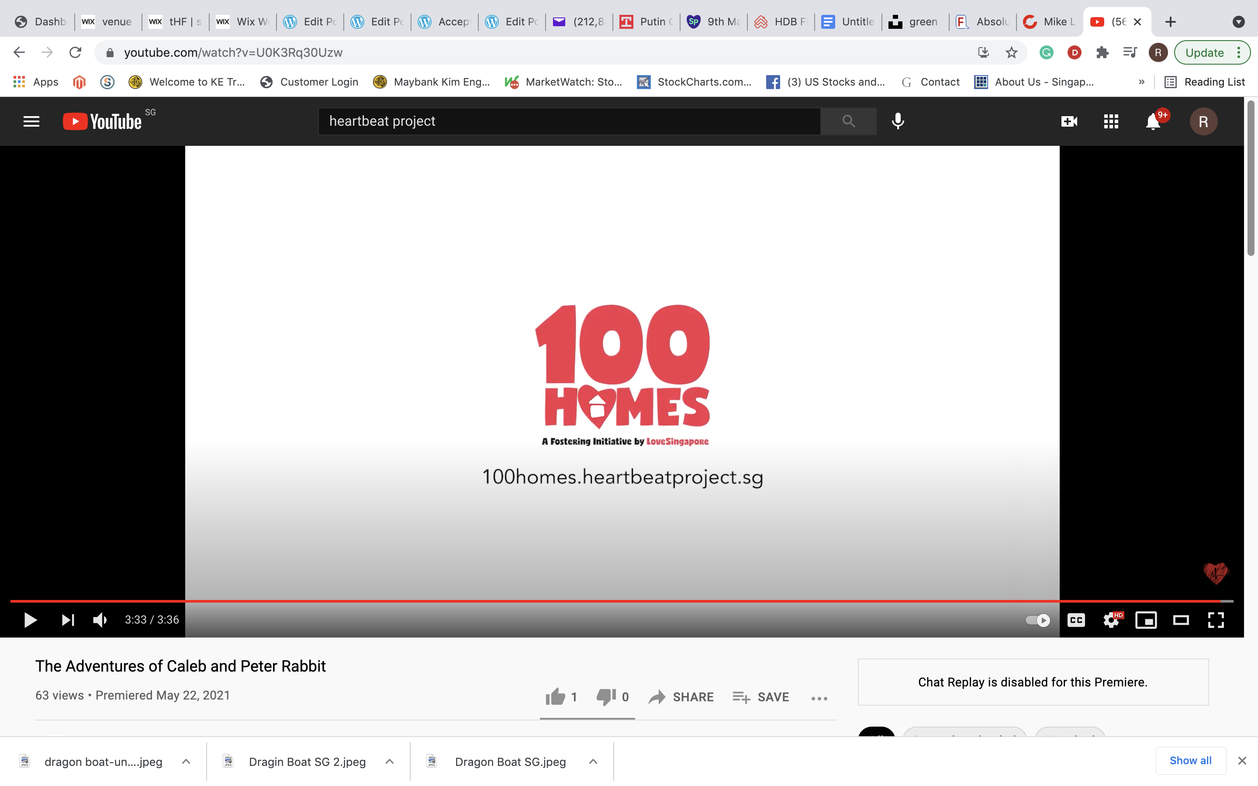Viewport: 1258px width, 786px height.
Task: Open the YouTube notifications bell
Action: (x=1152, y=122)
